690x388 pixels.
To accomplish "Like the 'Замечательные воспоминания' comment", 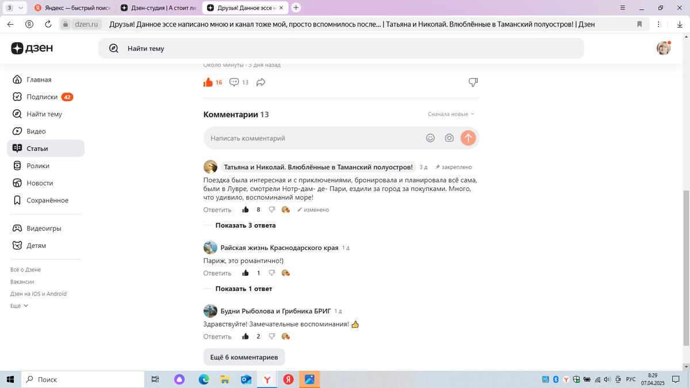I will click(x=246, y=336).
